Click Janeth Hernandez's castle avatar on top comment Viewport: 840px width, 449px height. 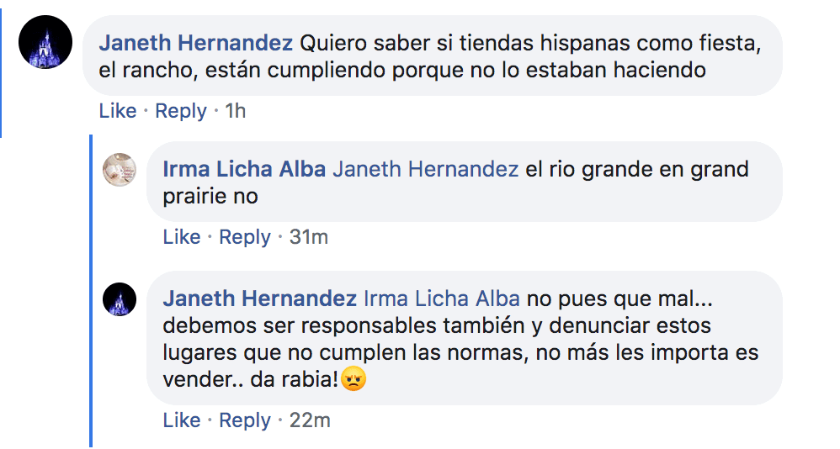(45, 42)
